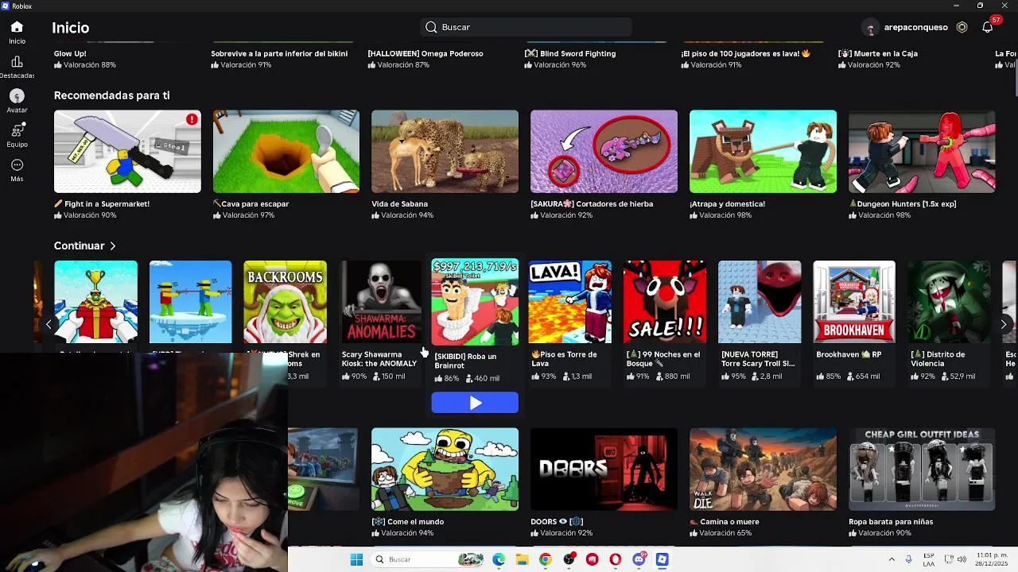Click the Glow Up! title
This screenshot has width=1018, height=572.
point(70,53)
